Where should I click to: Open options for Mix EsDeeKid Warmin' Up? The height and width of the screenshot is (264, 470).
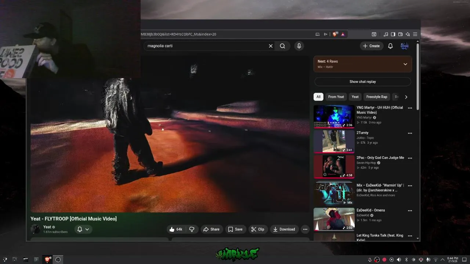pyautogui.click(x=410, y=186)
